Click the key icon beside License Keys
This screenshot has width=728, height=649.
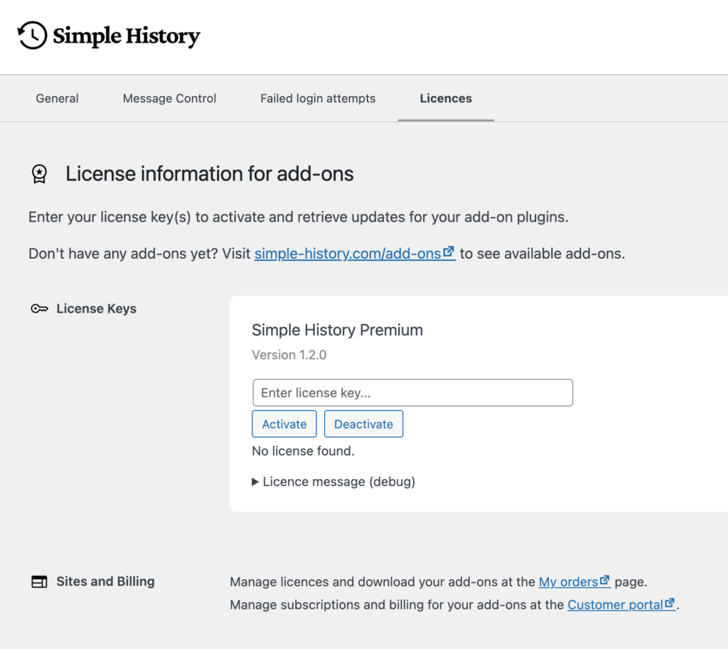pos(39,309)
